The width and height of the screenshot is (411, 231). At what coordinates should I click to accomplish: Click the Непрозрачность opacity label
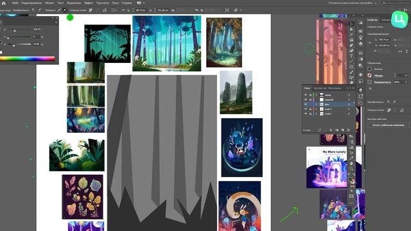click(383, 82)
